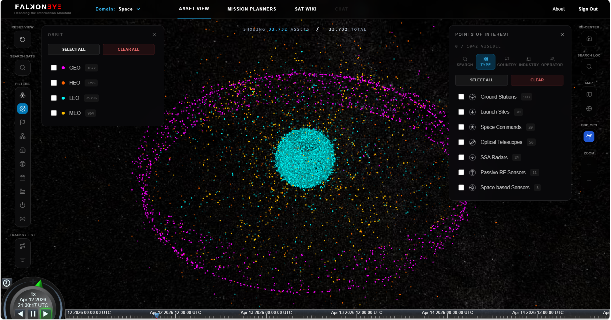Open the Mission Planners tab

click(x=252, y=9)
